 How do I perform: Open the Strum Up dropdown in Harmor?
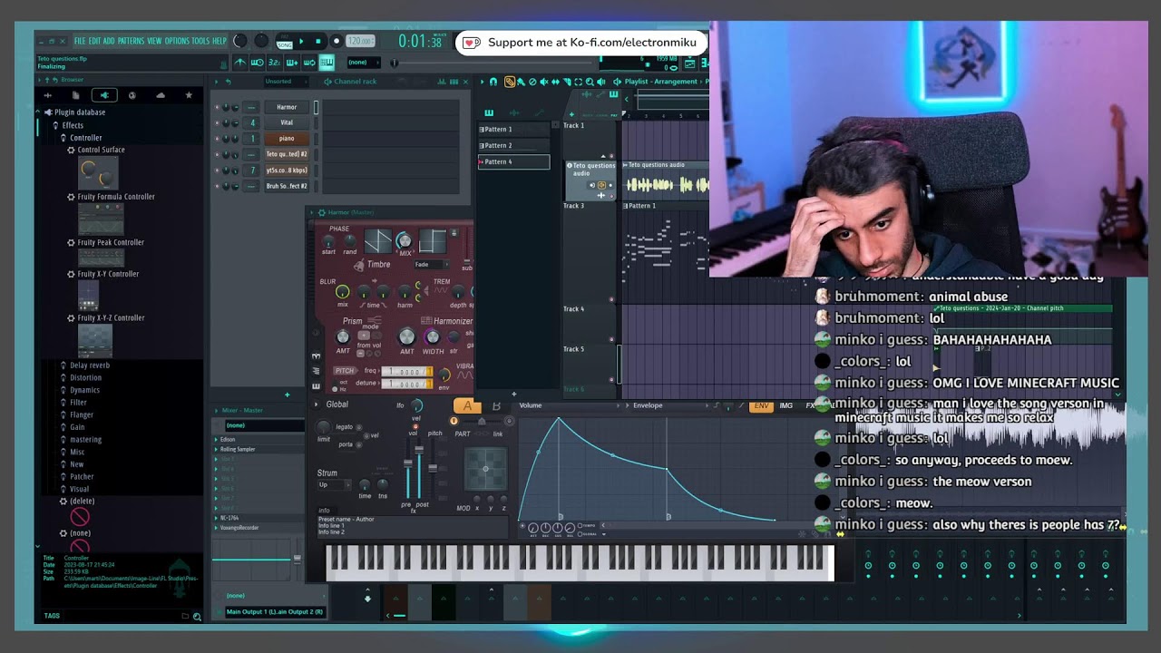(x=335, y=485)
